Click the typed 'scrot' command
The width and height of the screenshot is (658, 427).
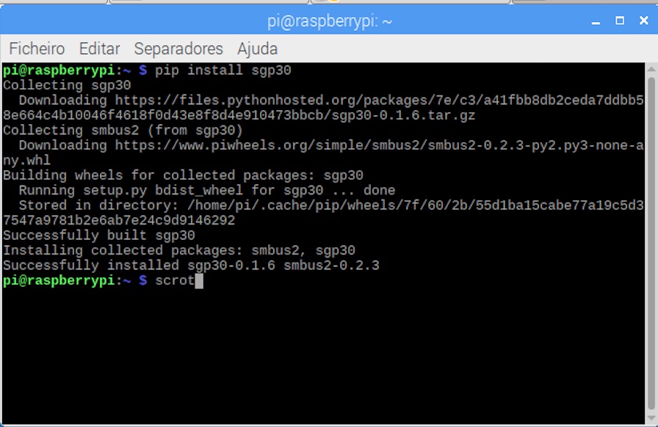pyautogui.click(x=175, y=280)
